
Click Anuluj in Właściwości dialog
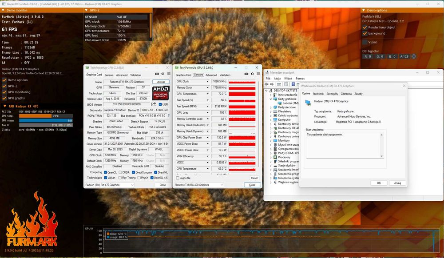click(x=397, y=183)
